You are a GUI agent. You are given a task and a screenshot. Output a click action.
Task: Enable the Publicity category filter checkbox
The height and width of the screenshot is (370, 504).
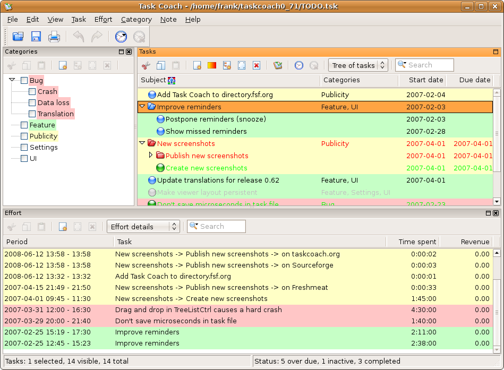pyautogui.click(x=24, y=136)
